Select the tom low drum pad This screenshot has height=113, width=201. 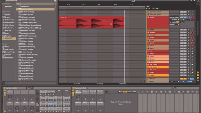tap(51, 103)
